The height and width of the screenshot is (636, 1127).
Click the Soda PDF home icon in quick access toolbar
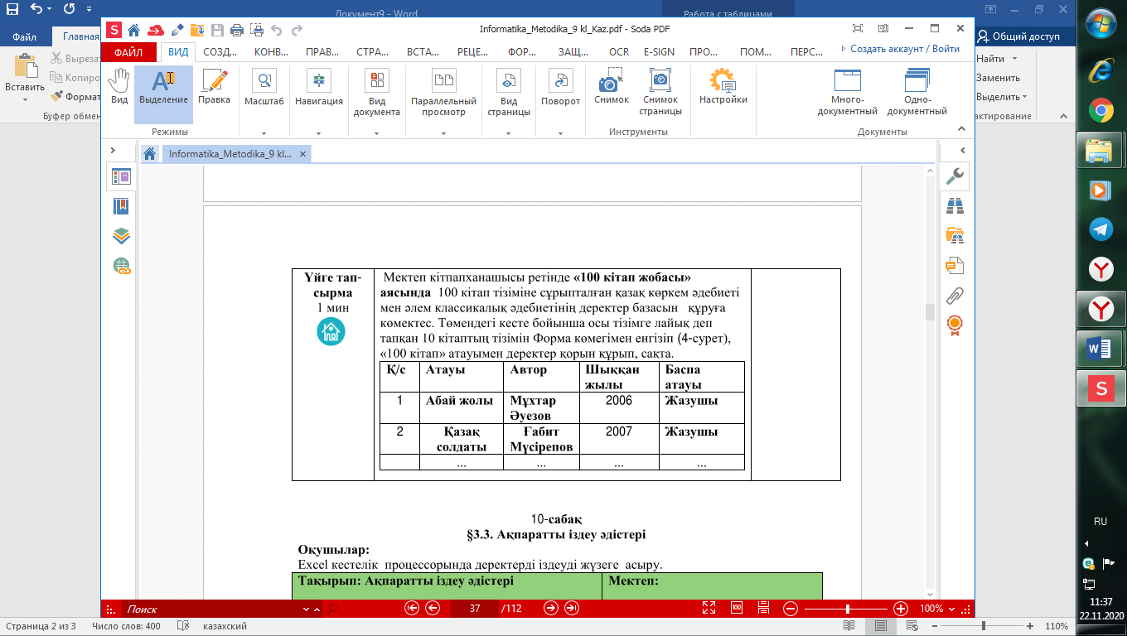click(133, 31)
